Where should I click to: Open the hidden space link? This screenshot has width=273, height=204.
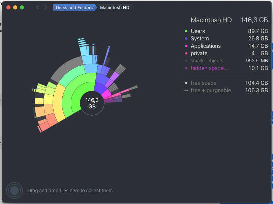209,68
